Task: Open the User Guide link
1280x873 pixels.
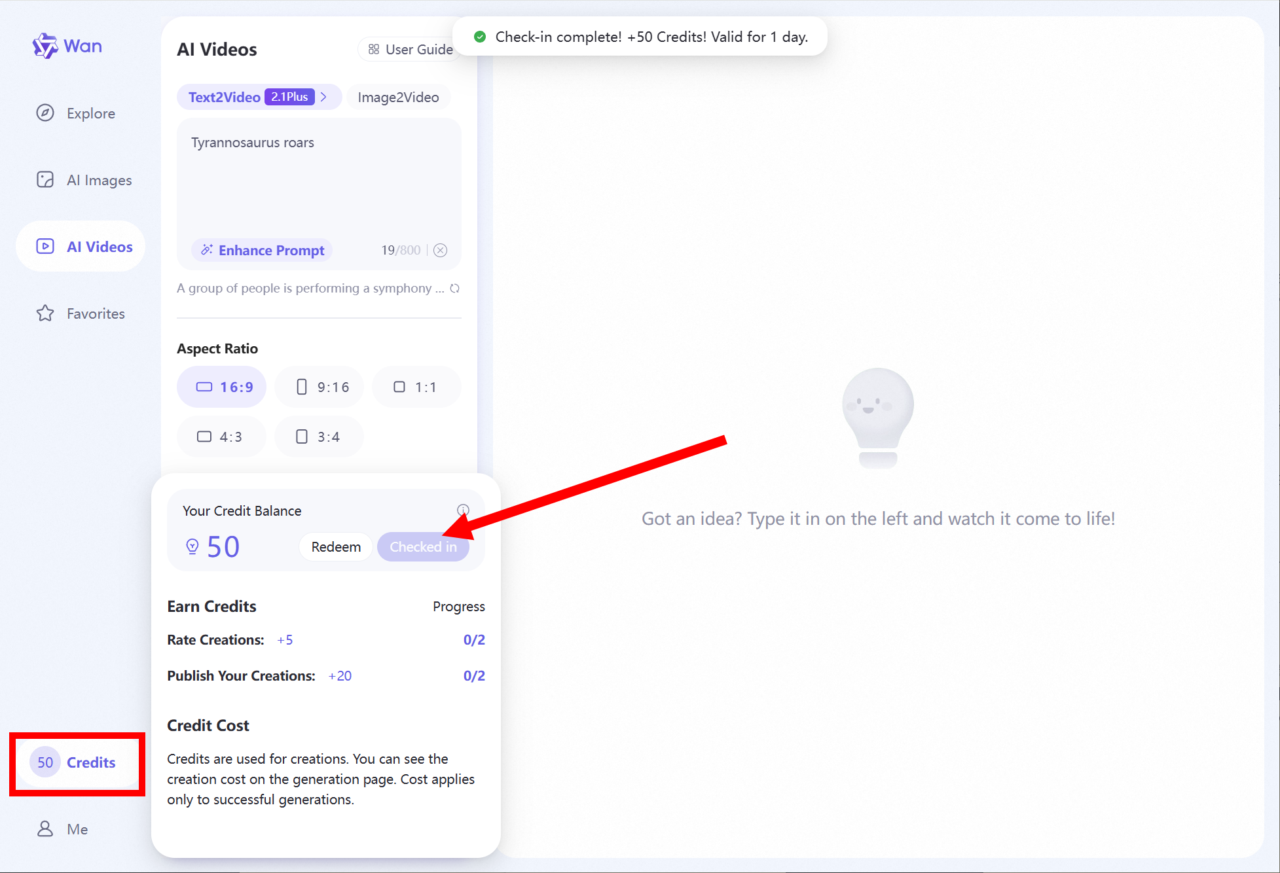Action: click(x=411, y=50)
